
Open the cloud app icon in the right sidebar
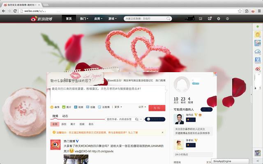[x=258, y=52]
